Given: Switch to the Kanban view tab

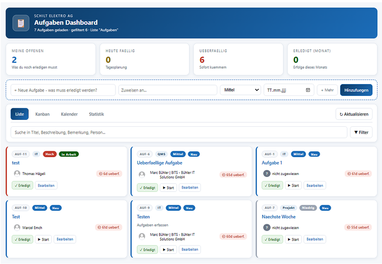Looking at the screenshot, I should pyautogui.click(x=42, y=114).
